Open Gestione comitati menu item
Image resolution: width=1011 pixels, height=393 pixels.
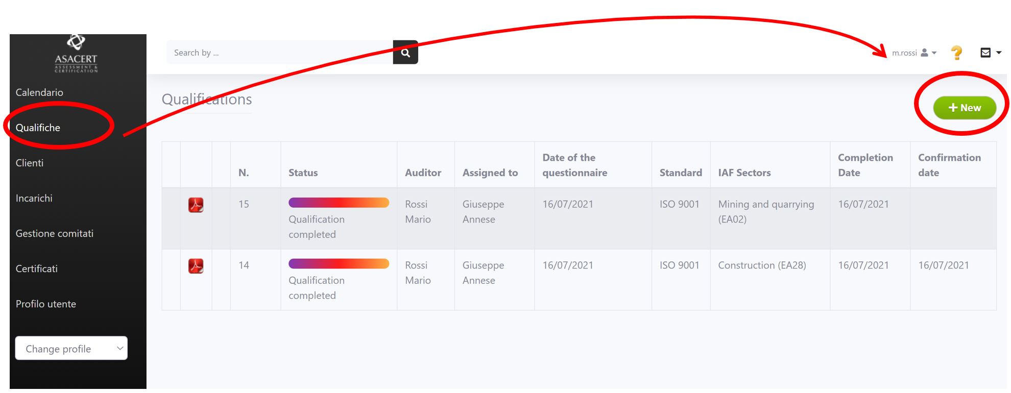pyautogui.click(x=55, y=233)
